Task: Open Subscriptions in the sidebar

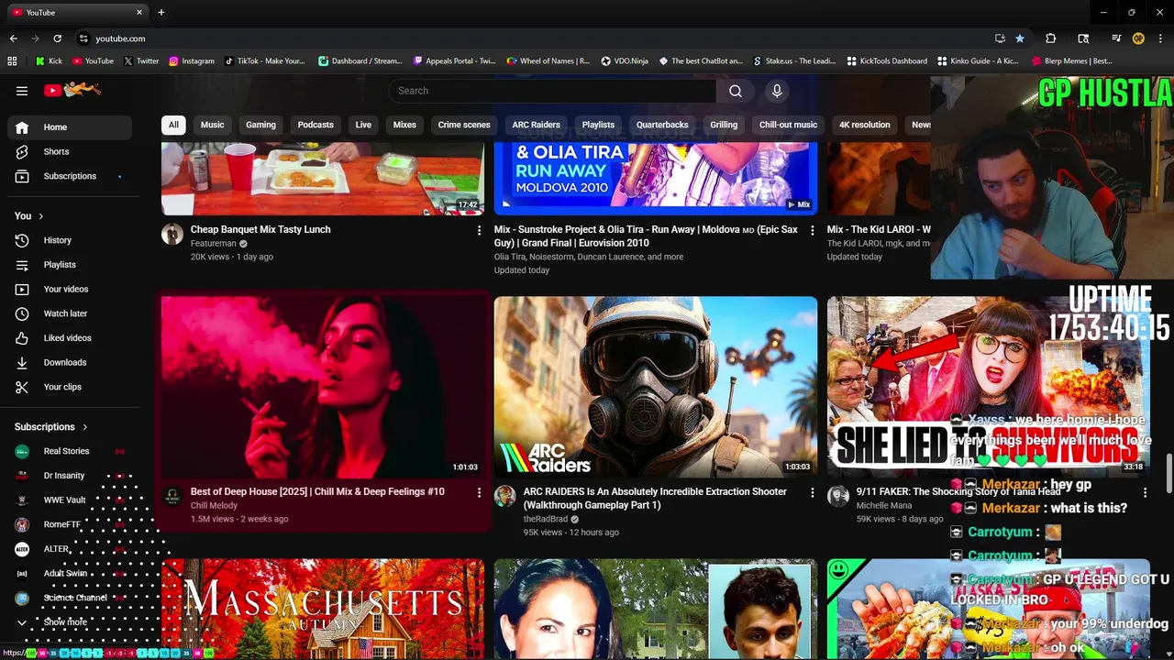Action: tap(70, 176)
